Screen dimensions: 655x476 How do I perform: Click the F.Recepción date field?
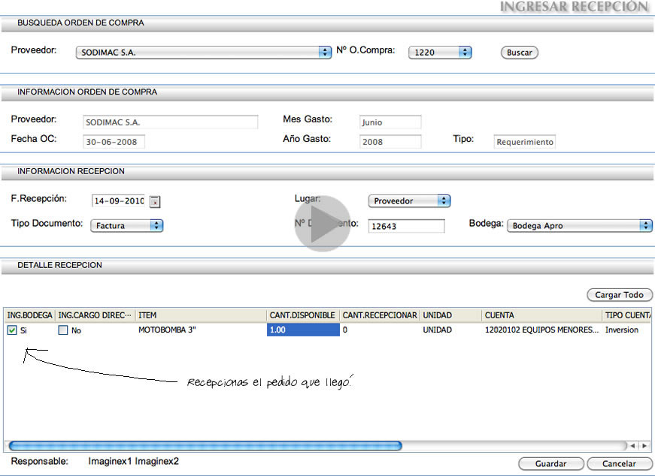click(119, 201)
